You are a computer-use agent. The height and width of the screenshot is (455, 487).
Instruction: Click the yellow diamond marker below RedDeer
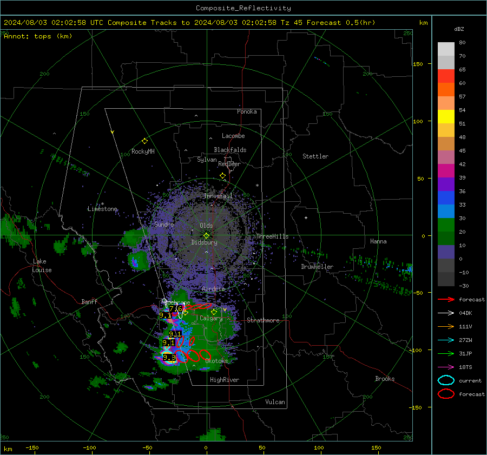pos(223,176)
